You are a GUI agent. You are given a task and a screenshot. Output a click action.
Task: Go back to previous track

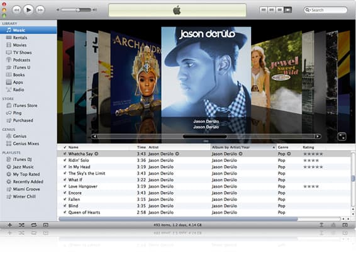tap(16, 10)
